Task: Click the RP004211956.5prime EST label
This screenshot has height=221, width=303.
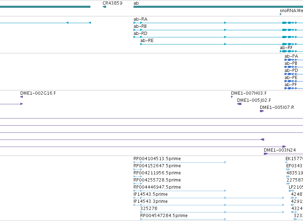Action: pyautogui.click(x=157, y=173)
